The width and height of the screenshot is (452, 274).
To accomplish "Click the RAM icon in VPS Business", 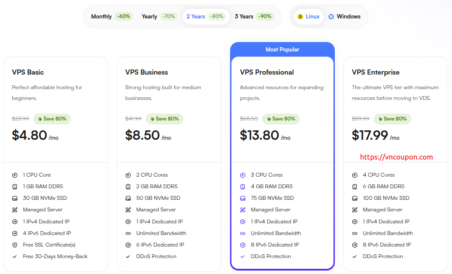I will 128,187.
